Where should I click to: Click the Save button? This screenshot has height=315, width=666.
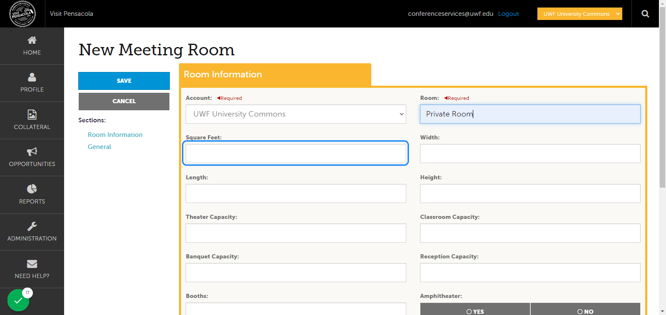click(x=124, y=81)
